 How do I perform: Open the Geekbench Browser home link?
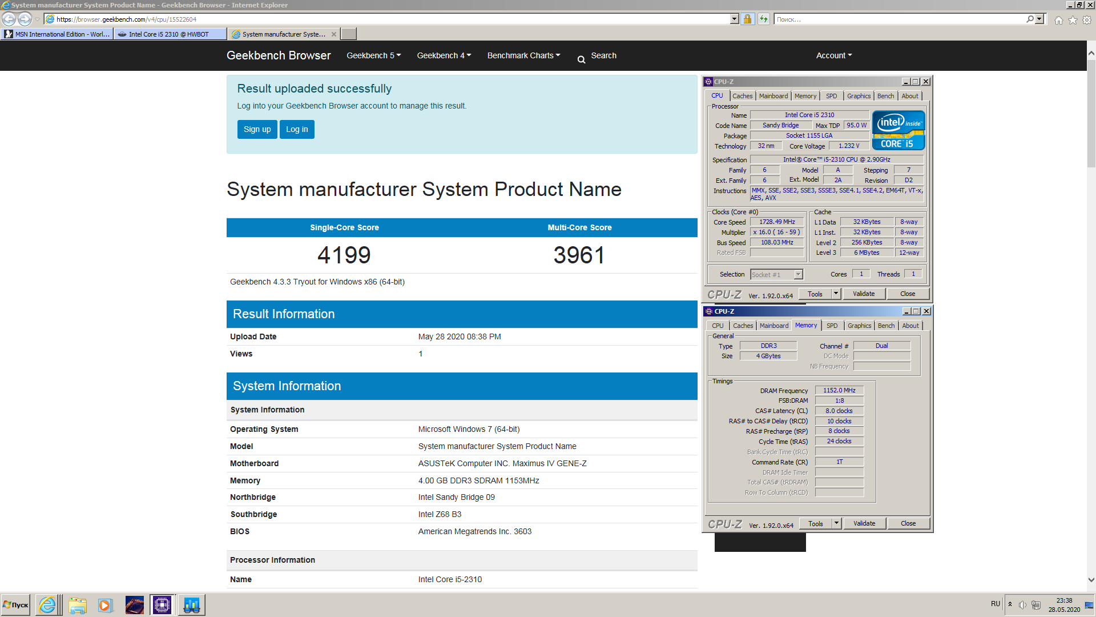279,55
